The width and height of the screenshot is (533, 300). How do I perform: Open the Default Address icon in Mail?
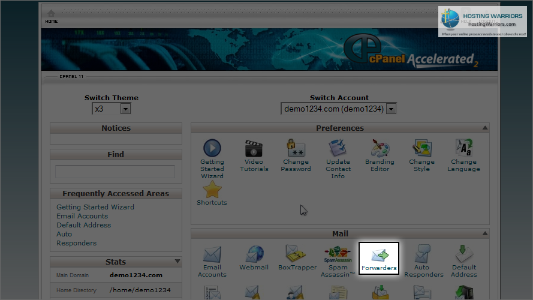click(x=463, y=254)
